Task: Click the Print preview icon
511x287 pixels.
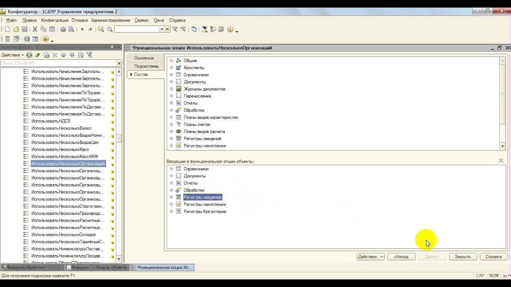Action: (x=71, y=29)
